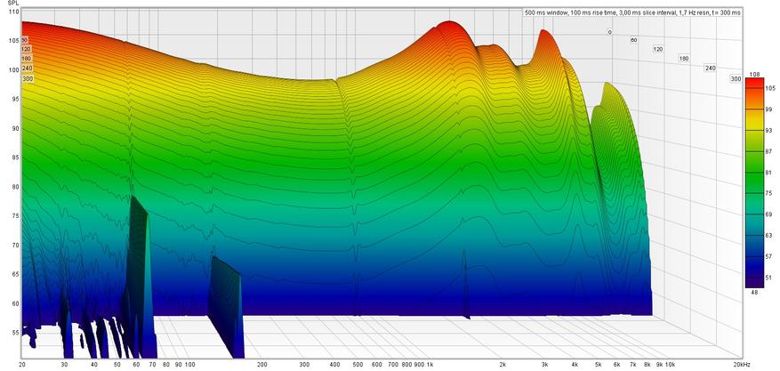Click the 4k frequency axis label
This screenshot has height=371, width=780.
point(575,365)
